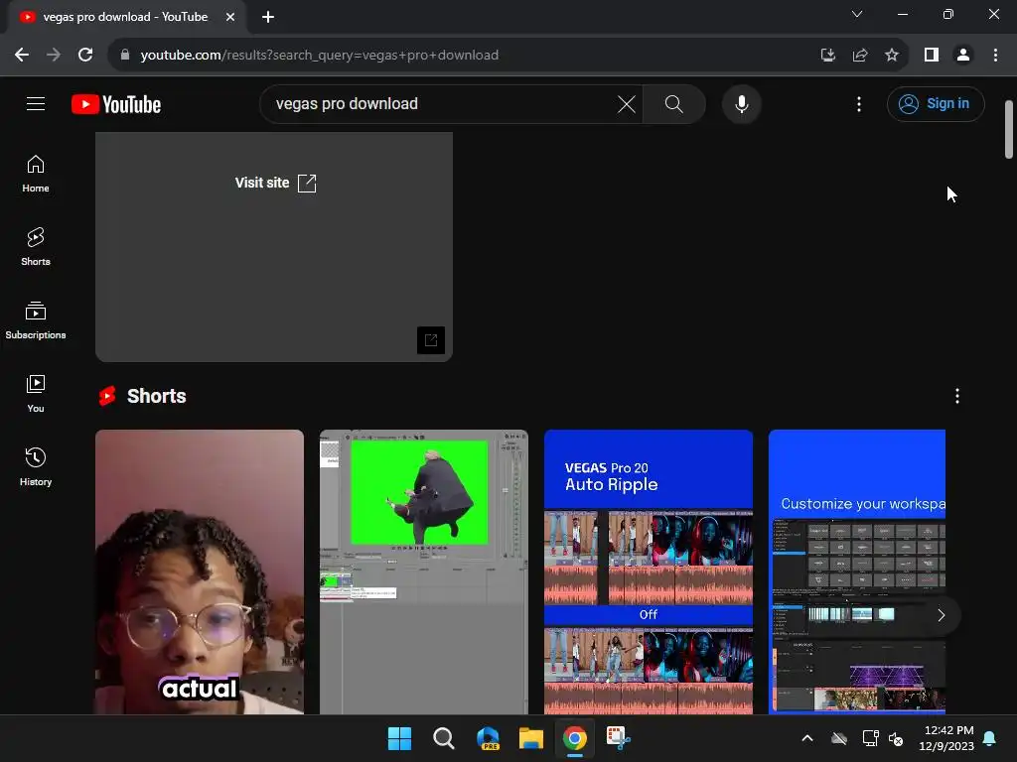Share this page from address bar
This screenshot has height=762, width=1017.
859,56
